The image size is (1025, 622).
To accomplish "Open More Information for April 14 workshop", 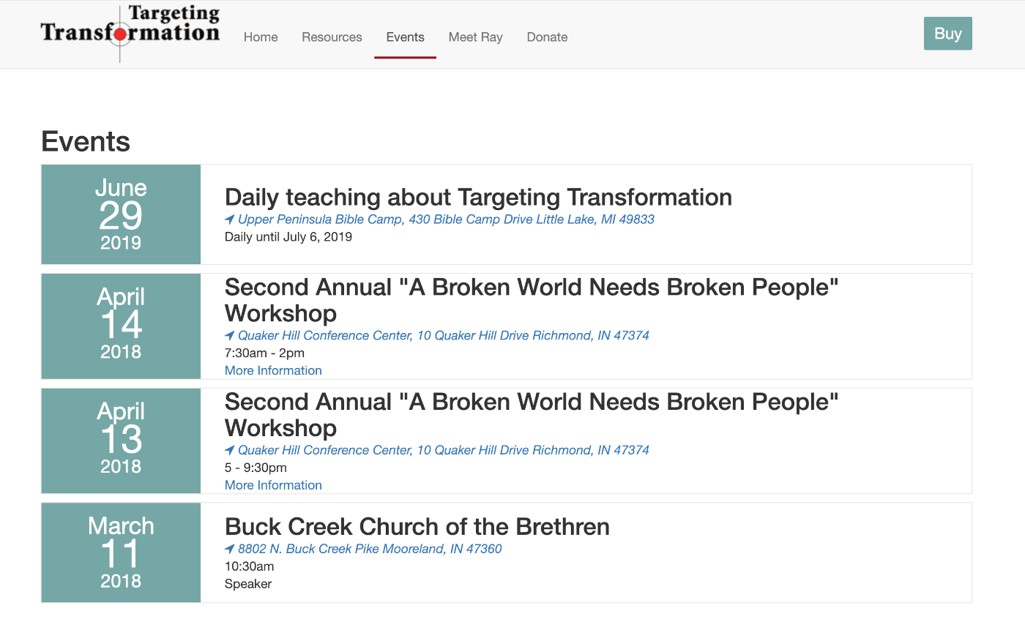I will click(273, 370).
